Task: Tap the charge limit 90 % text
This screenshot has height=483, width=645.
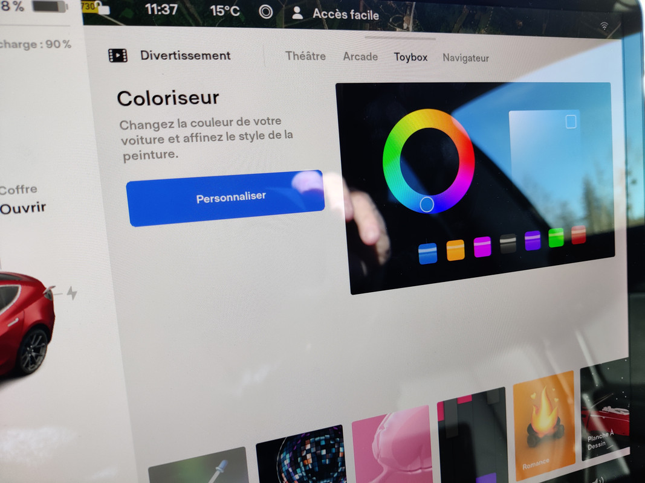Action: (36, 44)
